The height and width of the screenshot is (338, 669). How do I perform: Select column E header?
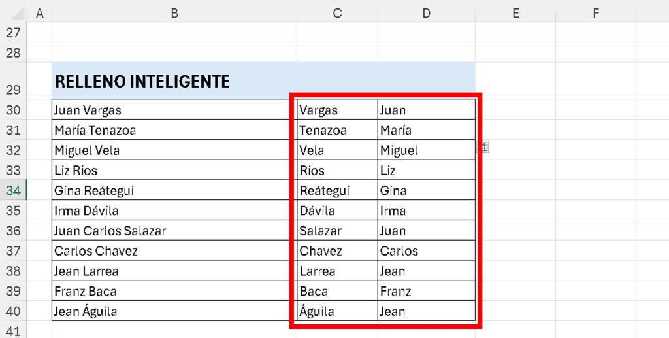coord(515,13)
